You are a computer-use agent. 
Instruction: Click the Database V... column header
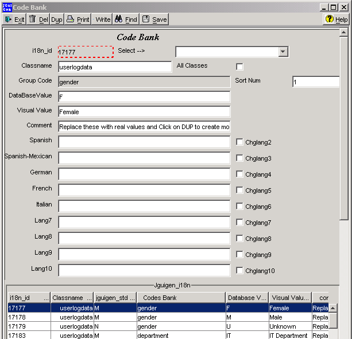(x=247, y=298)
